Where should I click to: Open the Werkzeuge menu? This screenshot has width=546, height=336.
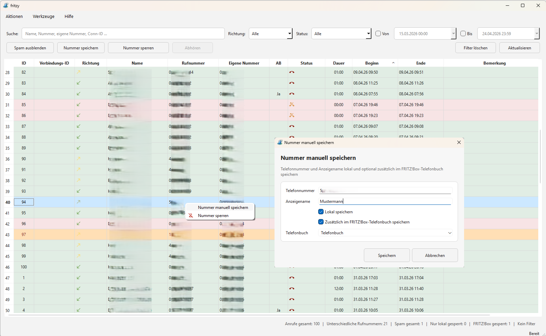(44, 16)
